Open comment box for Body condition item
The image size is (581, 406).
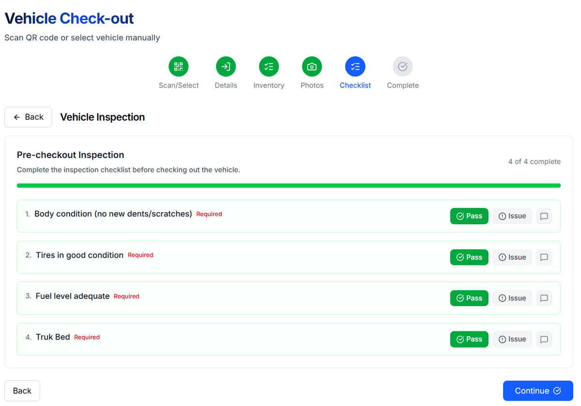544,216
